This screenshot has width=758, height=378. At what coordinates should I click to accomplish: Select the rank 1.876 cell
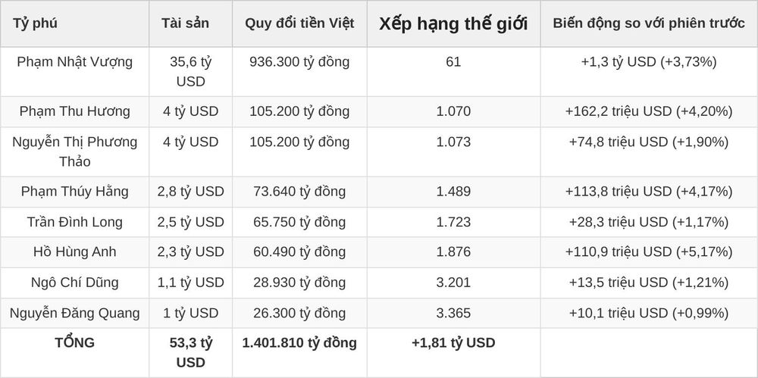[453, 251]
